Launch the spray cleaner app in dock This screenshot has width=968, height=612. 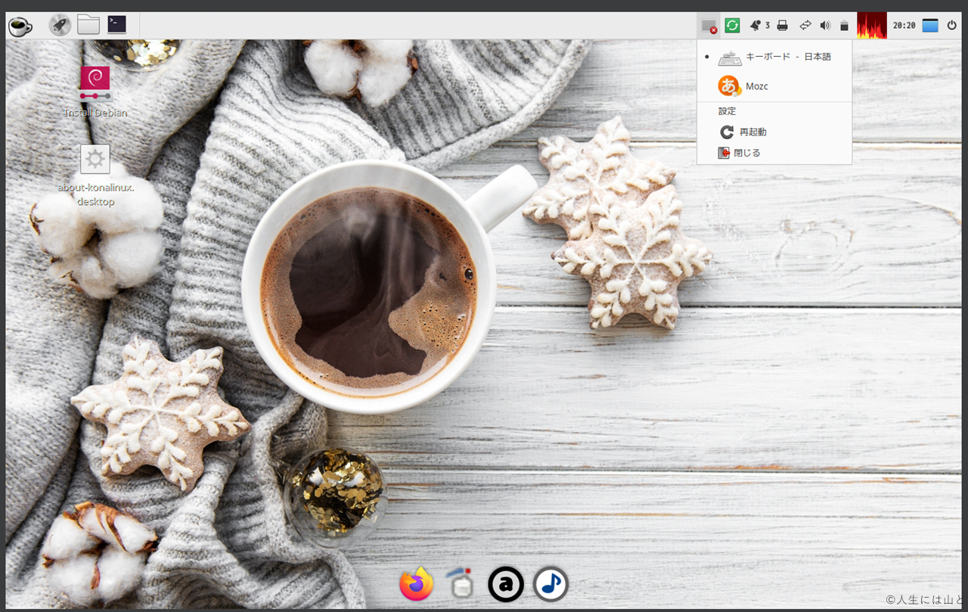(461, 584)
